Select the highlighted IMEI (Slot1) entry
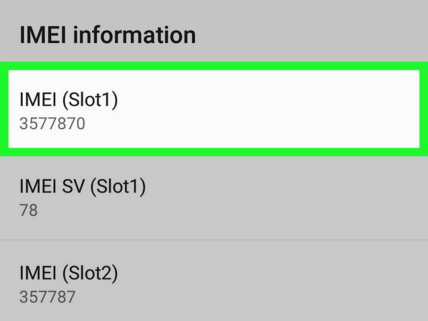 pyautogui.click(x=214, y=109)
